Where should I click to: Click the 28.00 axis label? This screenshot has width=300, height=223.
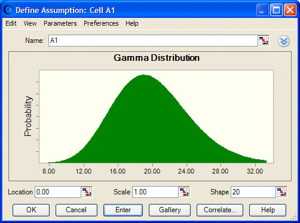pyautogui.click(x=221, y=171)
